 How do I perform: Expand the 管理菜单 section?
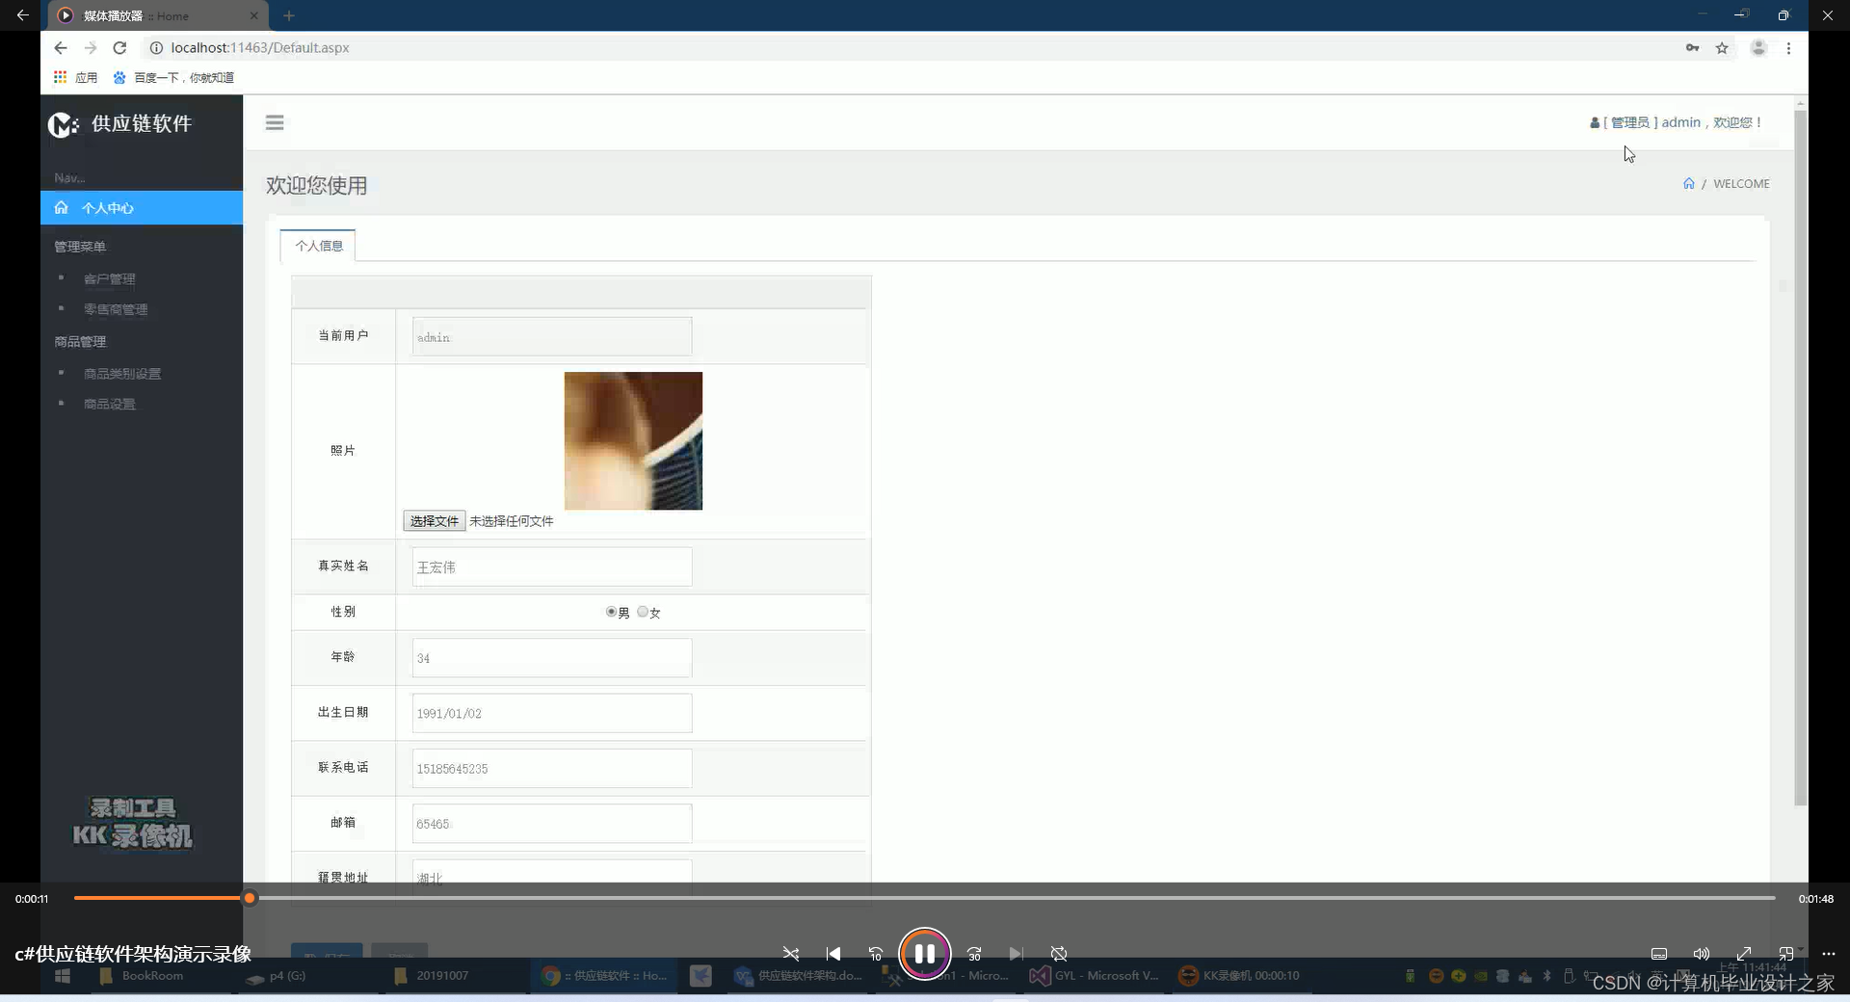click(80, 247)
